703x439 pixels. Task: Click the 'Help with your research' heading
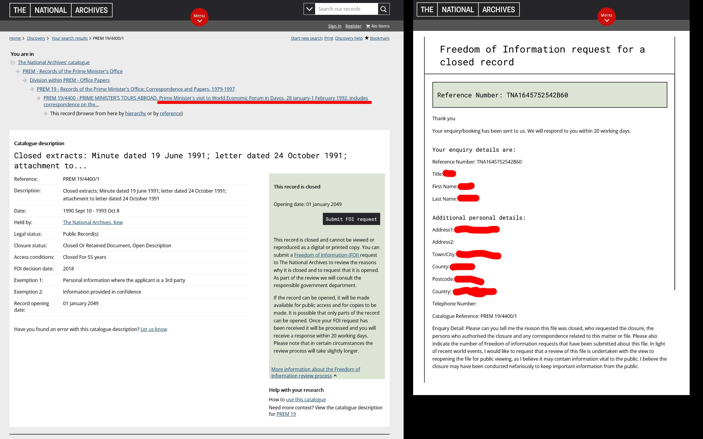click(x=296, y=390)
